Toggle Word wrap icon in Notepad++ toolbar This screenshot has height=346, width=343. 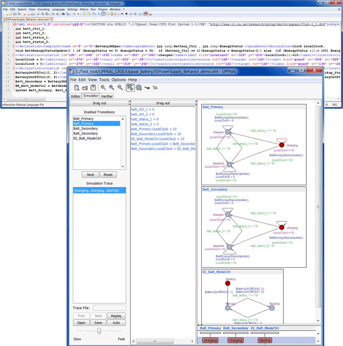coord(94,14)
